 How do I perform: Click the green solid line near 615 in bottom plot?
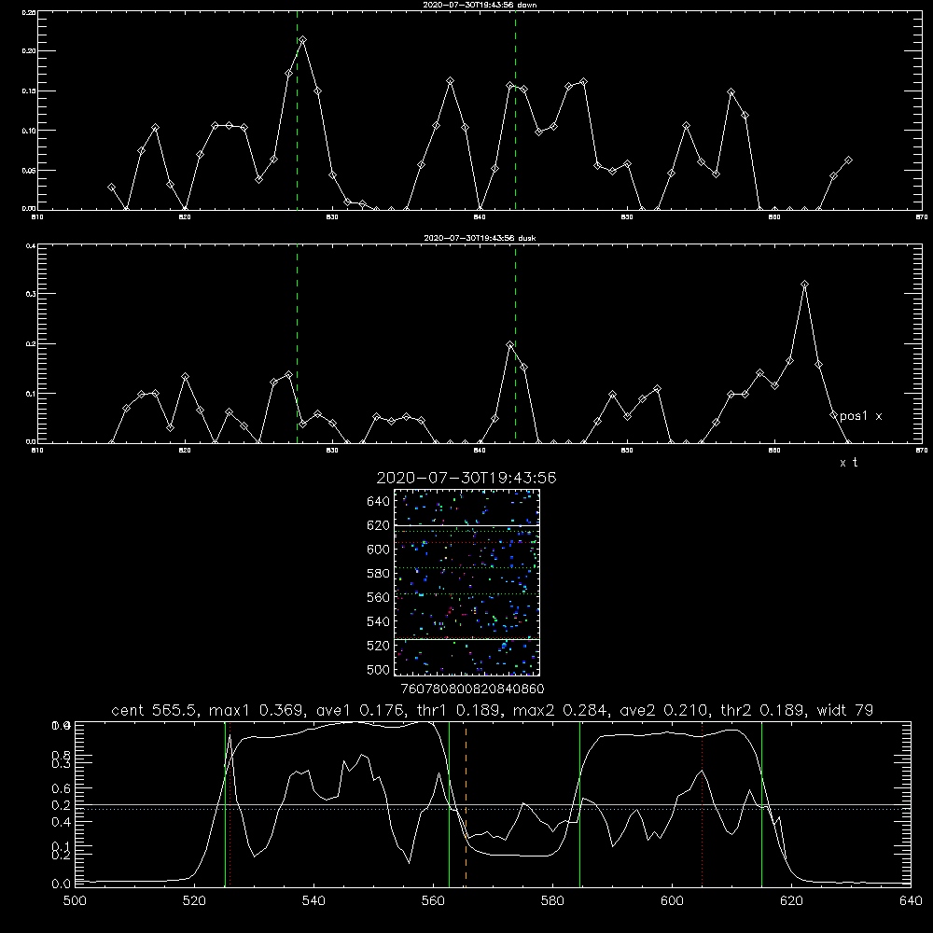(x=761, y=803)
